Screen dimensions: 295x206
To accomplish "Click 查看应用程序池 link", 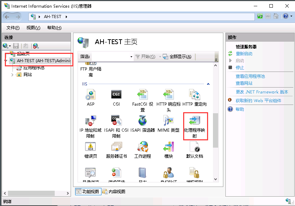I will click(250, 76).
